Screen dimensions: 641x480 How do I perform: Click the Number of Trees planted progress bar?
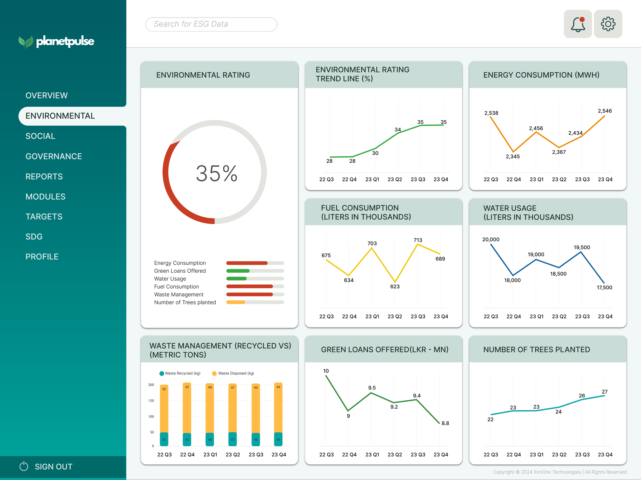pos(255,302)
